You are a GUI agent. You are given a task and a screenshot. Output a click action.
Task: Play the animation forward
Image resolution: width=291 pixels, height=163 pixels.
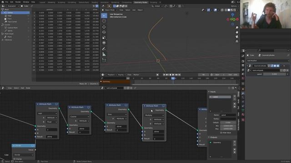173,75
